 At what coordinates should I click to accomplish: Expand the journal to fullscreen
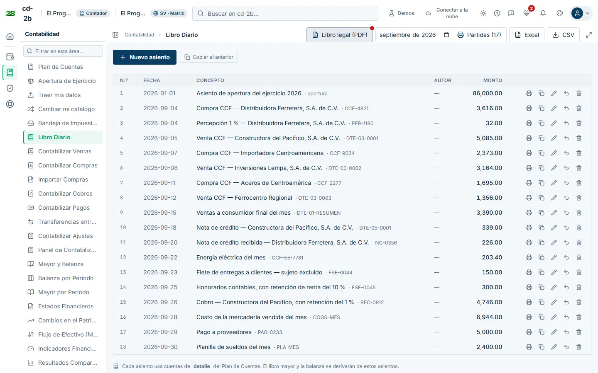(589, 35)
